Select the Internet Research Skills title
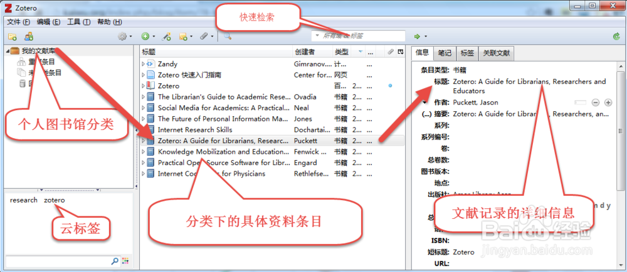This screenshot has width=627, height=272. point(195,129)
